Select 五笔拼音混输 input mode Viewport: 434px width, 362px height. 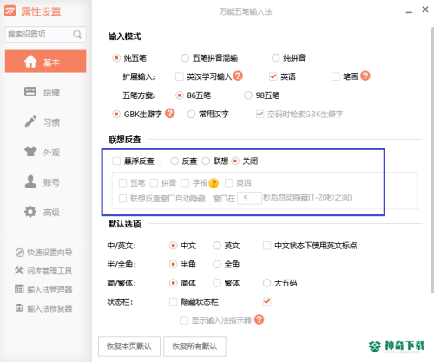click(x=185, y=58)
